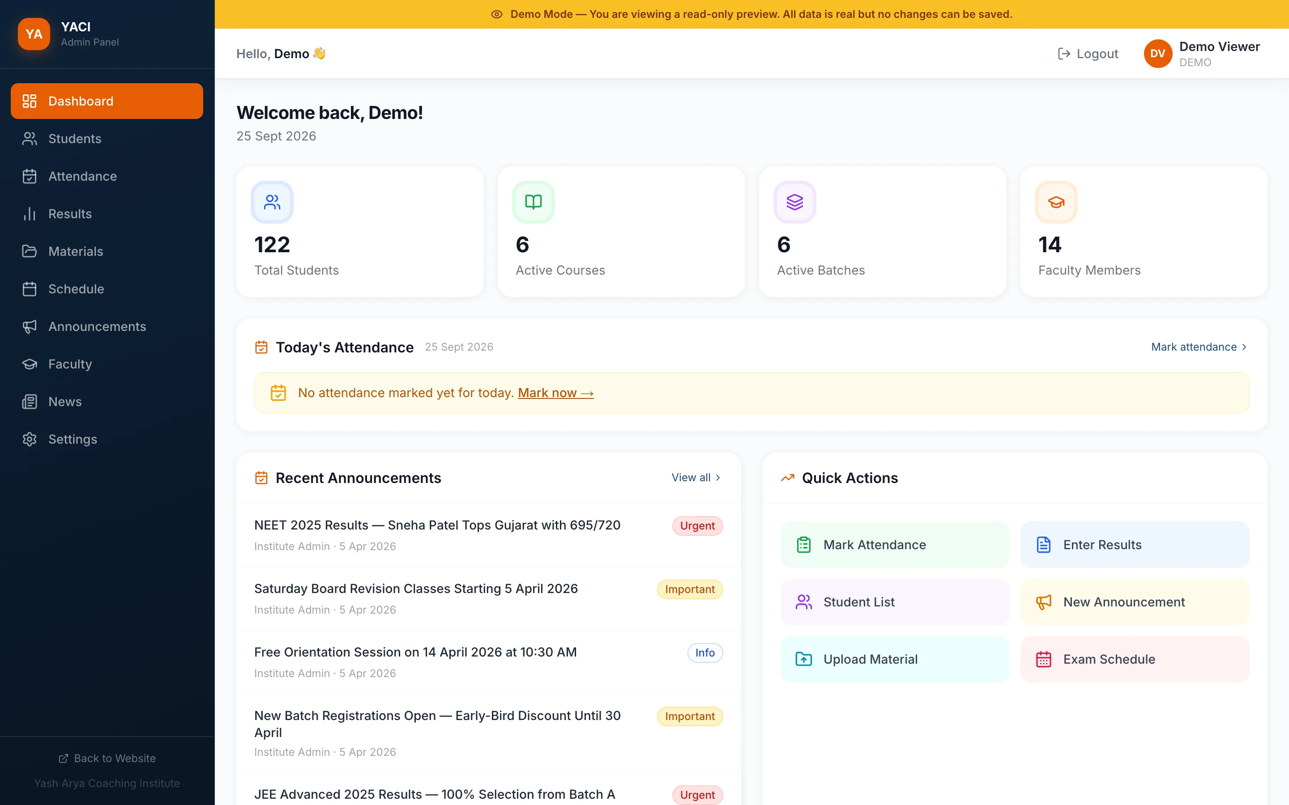Screen dimensions: 1289x805
Task: Click the Enter Results quick action
Action: pos(1135,545)
